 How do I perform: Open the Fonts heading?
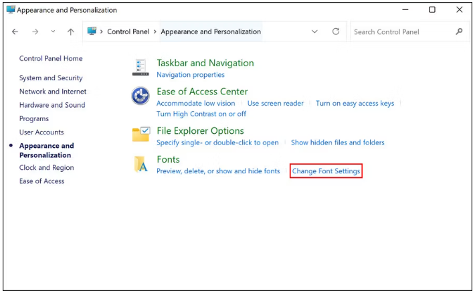pos(168,159)
